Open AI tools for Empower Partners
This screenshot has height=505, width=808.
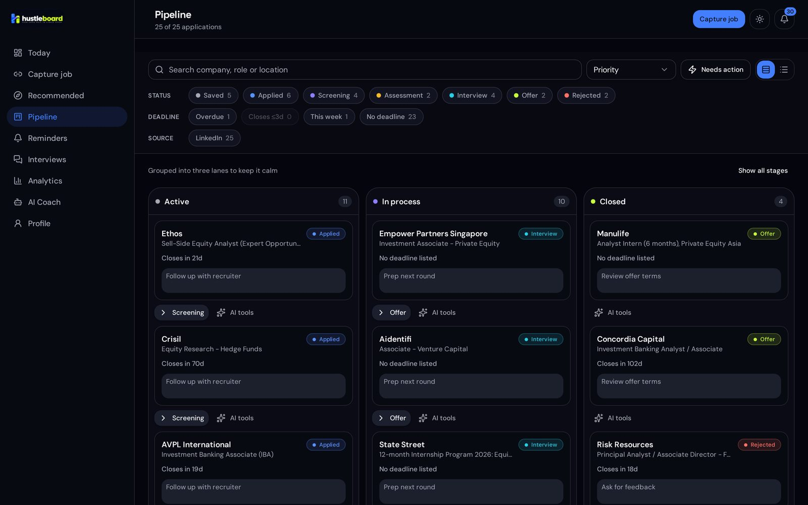[x=437, y=313]
